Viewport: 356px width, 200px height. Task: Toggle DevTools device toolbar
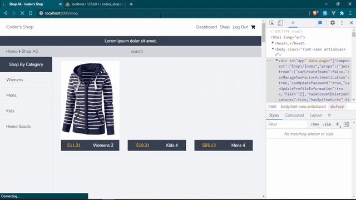coord(280,23)
